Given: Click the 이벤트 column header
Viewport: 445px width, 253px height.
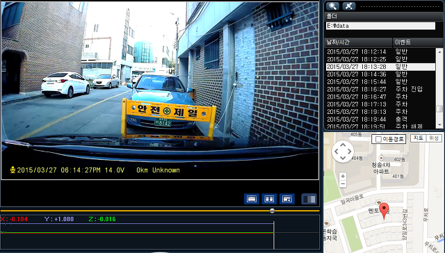Looking at the screenshot, I should (417, 42).
